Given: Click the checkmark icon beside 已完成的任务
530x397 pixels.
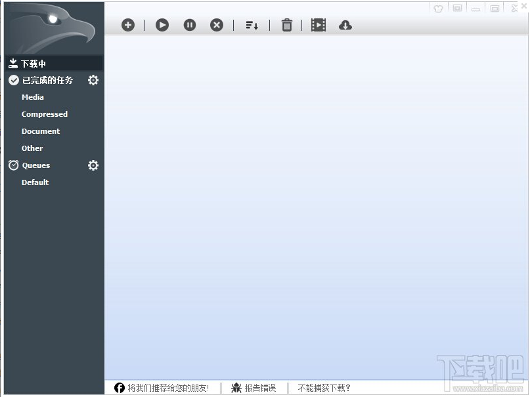Looking at the screenshot, I should point(14,80).
